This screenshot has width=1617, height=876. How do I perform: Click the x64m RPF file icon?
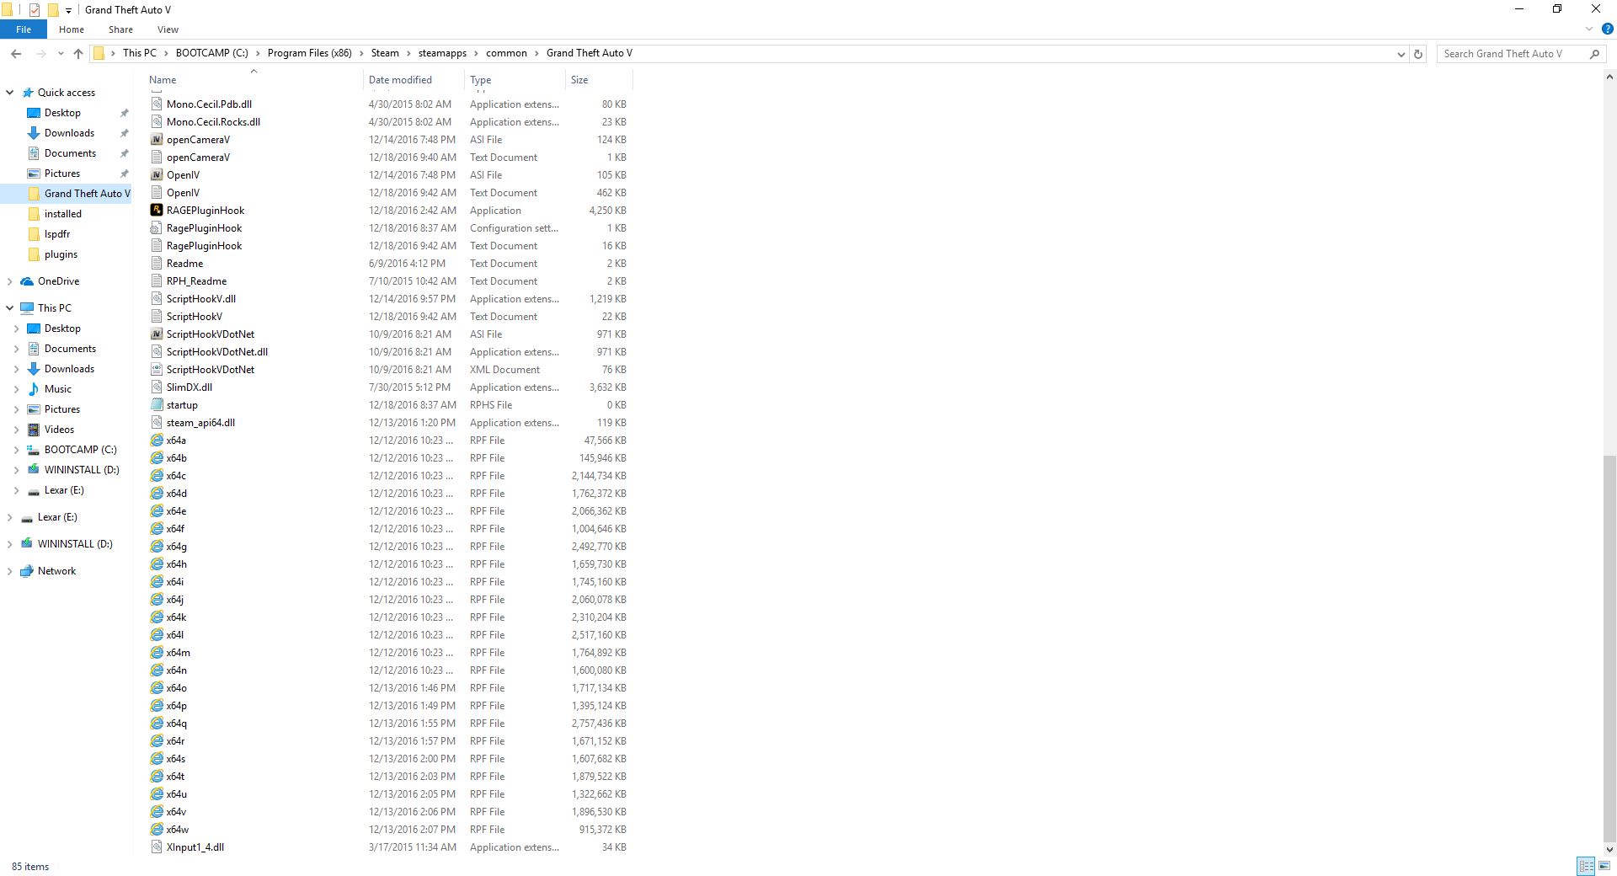157,653
